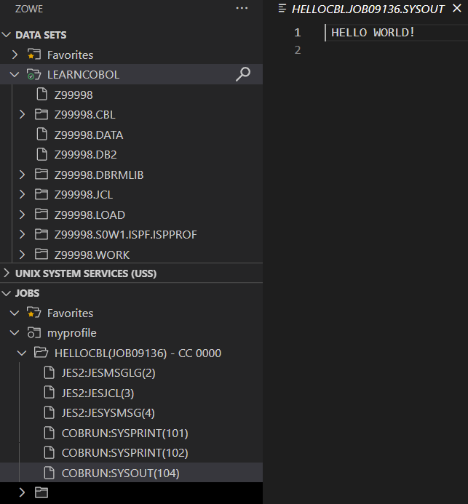
Task: Switch to the HELLOCBL.JOB09136.SYSOUT editor tab
Action: pos(367,9)
